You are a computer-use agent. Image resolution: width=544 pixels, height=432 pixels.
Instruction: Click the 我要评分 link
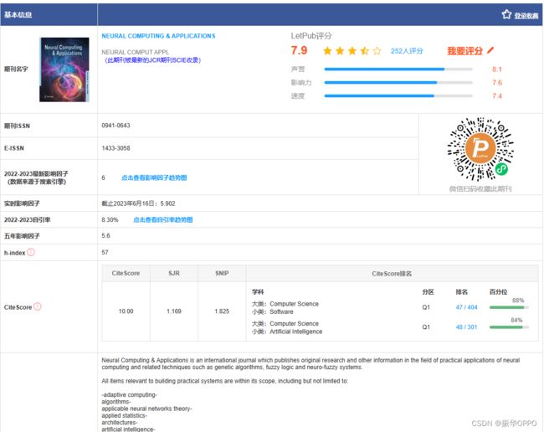464,51
